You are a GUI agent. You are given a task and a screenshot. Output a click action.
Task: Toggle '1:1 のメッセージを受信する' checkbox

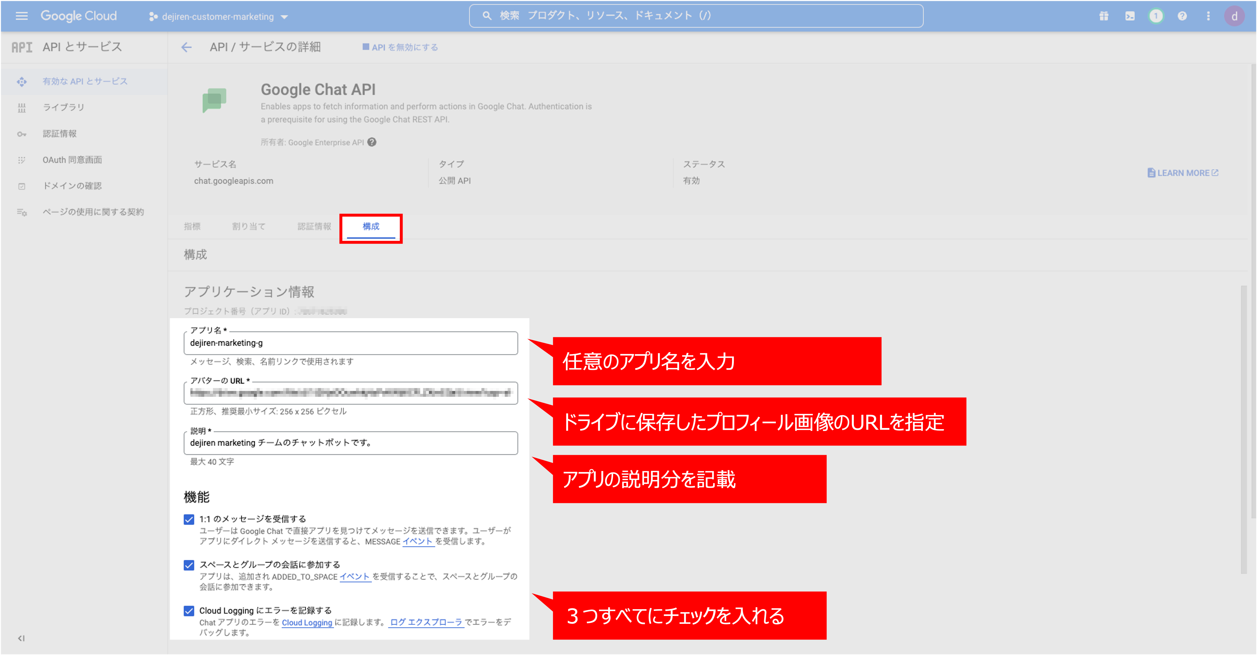click(189, 519)
